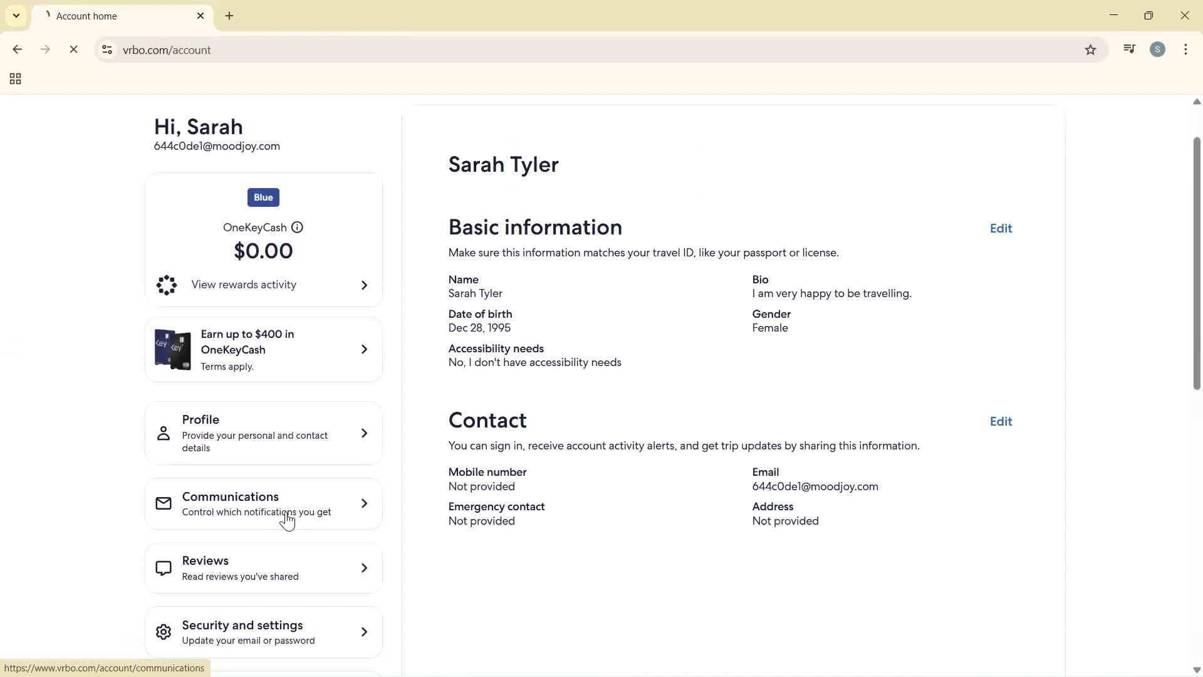Expand the Earn up to $400 card

pos(363,349)
